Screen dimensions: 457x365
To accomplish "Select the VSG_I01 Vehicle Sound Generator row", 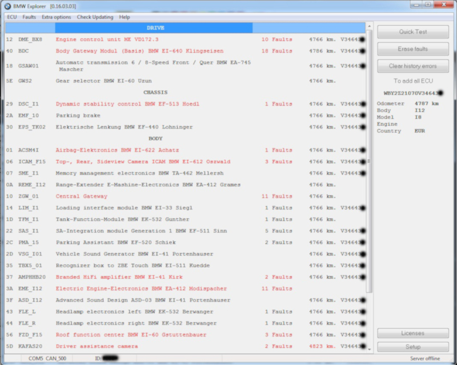I will (185, 254).
